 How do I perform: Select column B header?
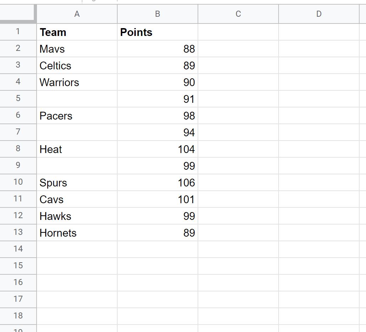point(157,14)
